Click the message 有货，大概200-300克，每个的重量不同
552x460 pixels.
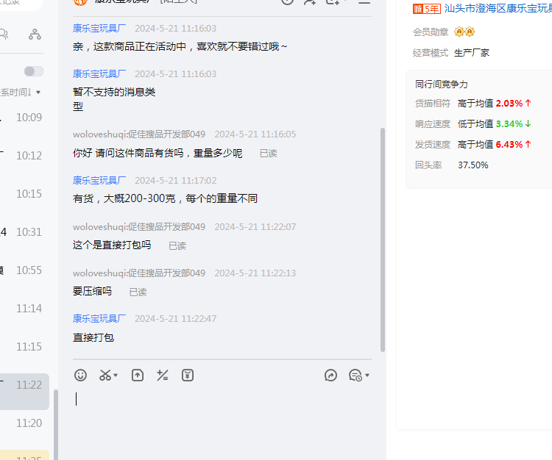coord(165,198)
